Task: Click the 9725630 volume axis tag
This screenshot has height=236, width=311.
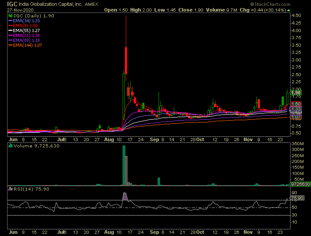Action: (x=300, y=184)
